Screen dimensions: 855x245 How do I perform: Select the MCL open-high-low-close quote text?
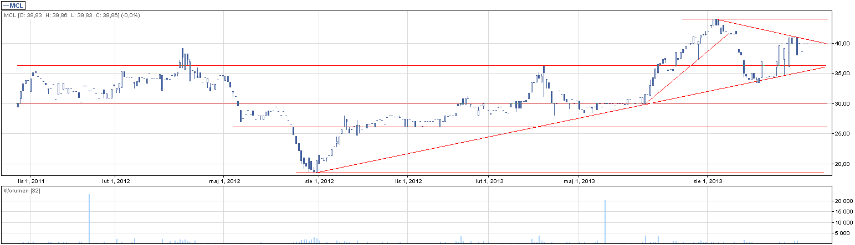(72, 15)
